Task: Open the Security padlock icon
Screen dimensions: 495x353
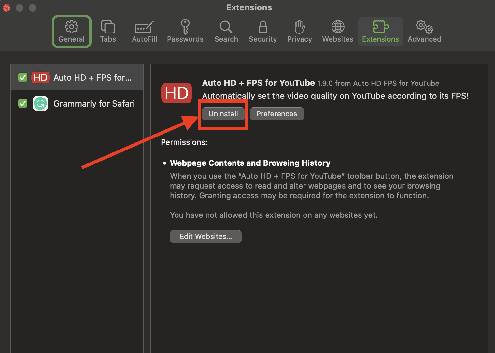Action: pyautogui.click(x=262, y=27)
